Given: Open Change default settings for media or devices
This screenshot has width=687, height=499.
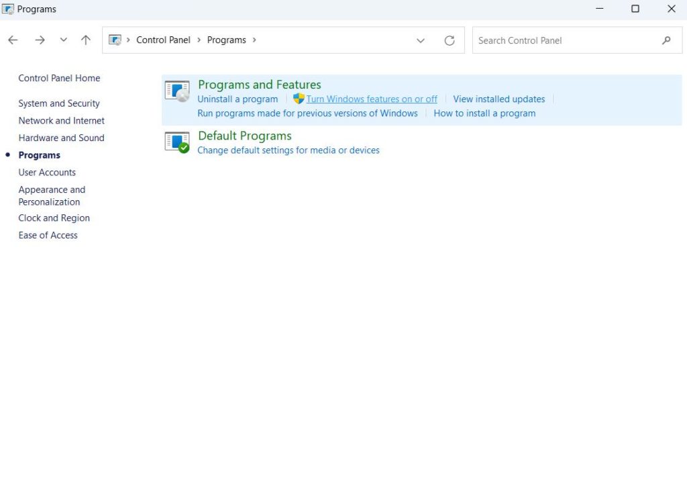Looking at the screenshot, I should 288,150.
